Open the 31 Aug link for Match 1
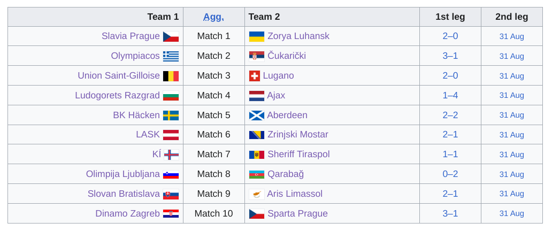 [x=511, y=36]
